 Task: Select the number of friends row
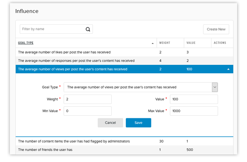click(124, 150)
